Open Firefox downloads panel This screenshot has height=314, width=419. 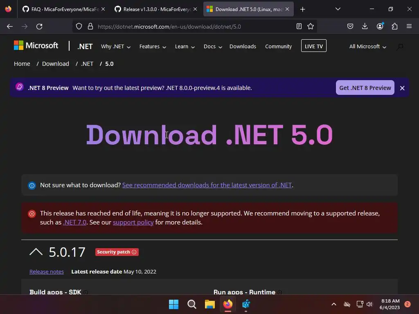click(365, 27)
